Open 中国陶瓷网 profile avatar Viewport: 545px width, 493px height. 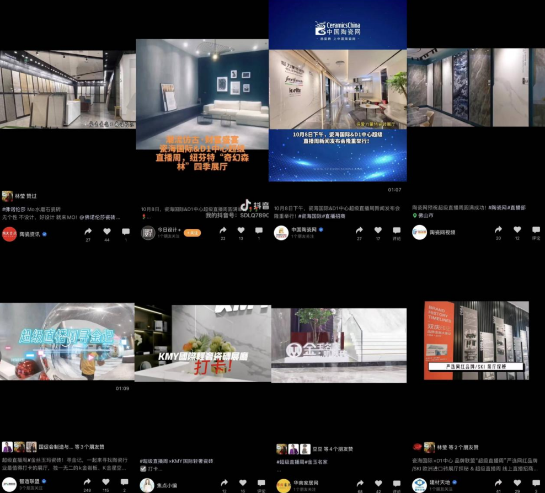[x=281, y=232]
